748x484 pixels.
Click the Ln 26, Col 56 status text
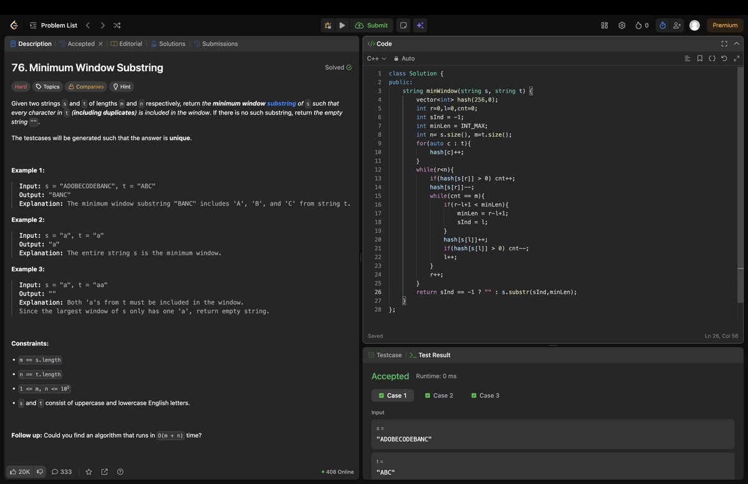click(x=721, y=336)
